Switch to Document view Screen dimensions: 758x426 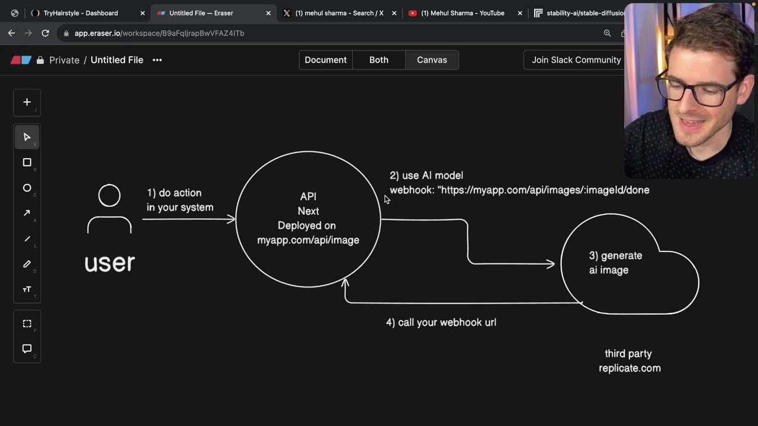pyautogui.click(x=326, y=60)
